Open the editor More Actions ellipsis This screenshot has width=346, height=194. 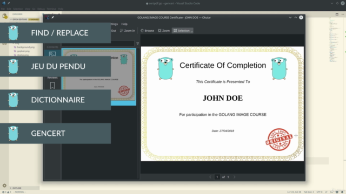coord(343,15)
